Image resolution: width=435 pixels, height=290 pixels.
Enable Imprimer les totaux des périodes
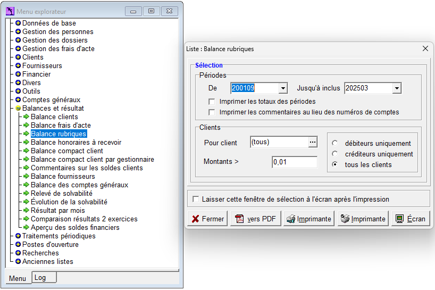click(x=212, y=102)
